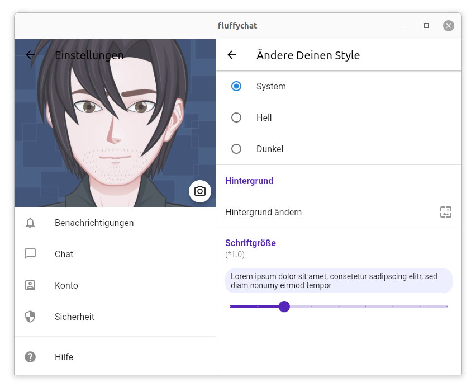Click the chat bubble icon
476x391 pixels.
30,254
